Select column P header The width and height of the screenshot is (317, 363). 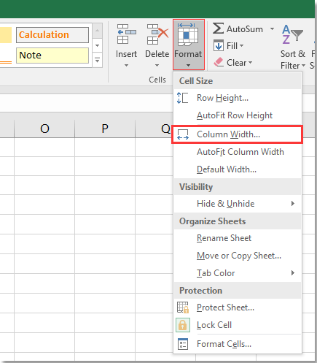pos(105,129)
